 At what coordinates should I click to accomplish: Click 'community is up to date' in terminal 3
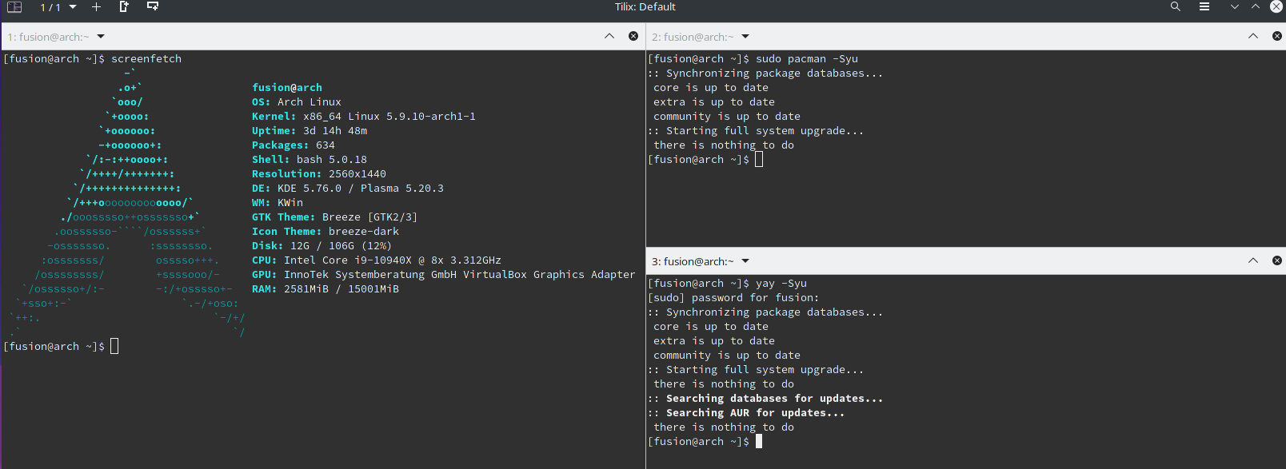tap(727, 356)
